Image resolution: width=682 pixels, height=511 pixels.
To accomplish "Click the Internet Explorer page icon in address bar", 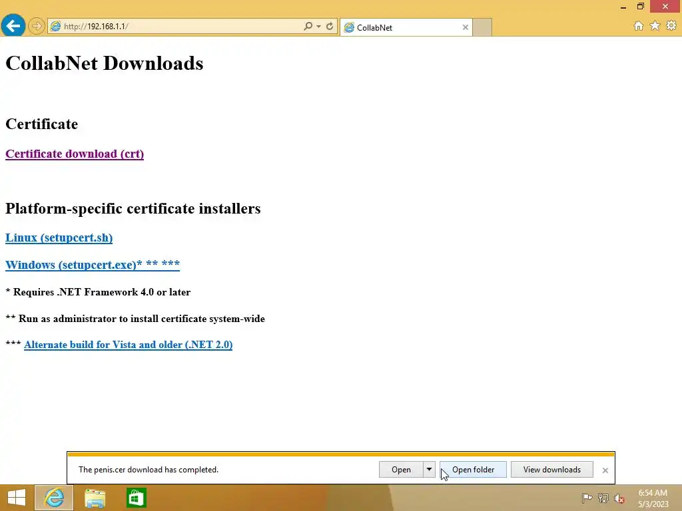I will (x=56, y=27).
